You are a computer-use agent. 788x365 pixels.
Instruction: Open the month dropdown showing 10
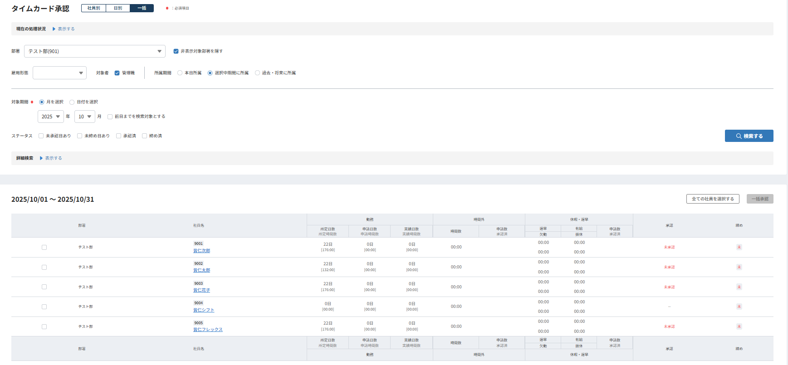[x=84, y=117]
